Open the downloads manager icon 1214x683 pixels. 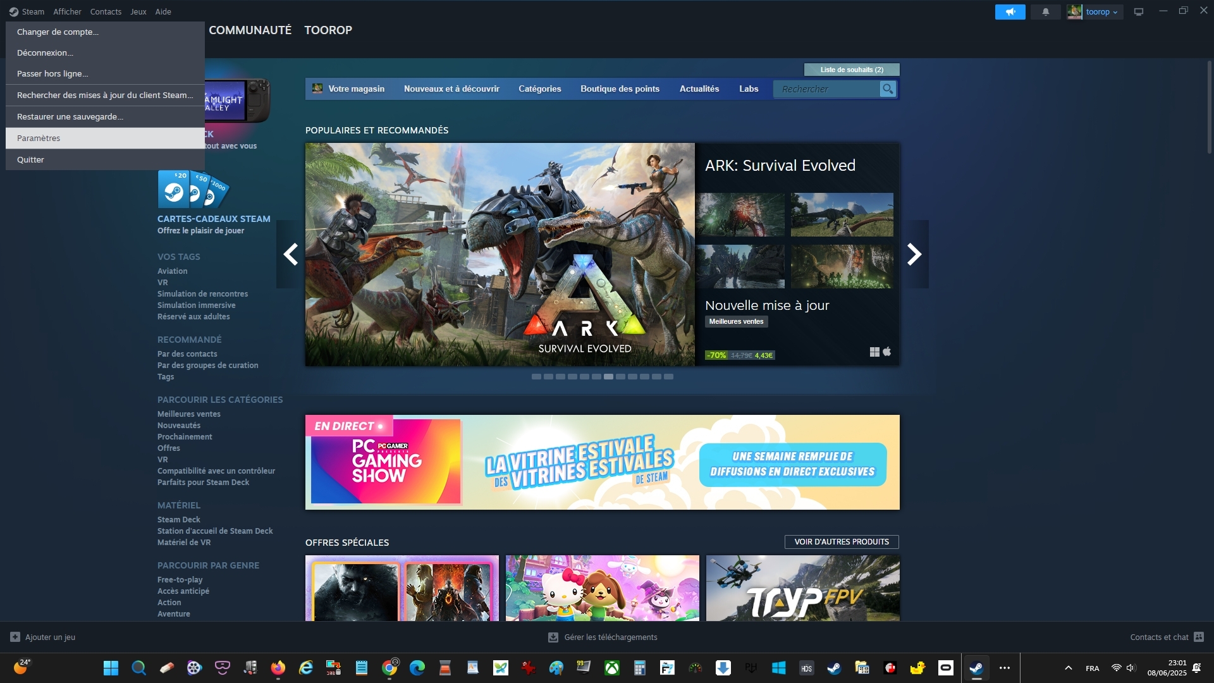553,637
